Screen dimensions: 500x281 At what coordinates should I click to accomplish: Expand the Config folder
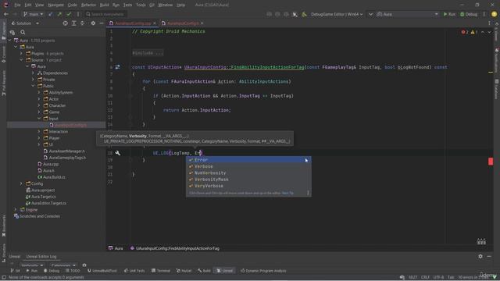click(x=21, y=183)
